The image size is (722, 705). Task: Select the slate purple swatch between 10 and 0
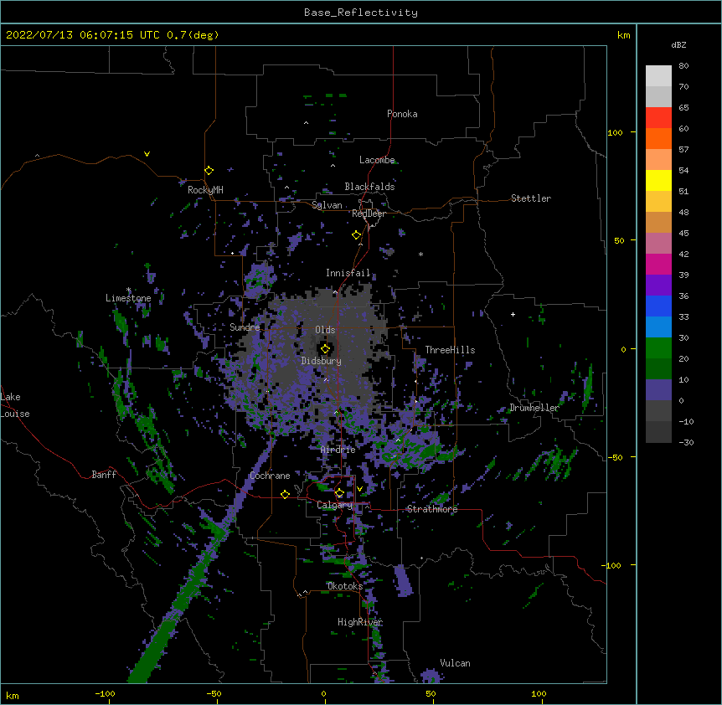tap(658, 390)
